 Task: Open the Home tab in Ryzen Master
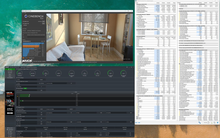10,69
